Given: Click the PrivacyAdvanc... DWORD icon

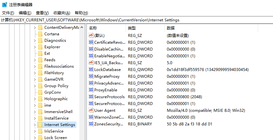Looking at the screenshot, I should coord(91,83).
